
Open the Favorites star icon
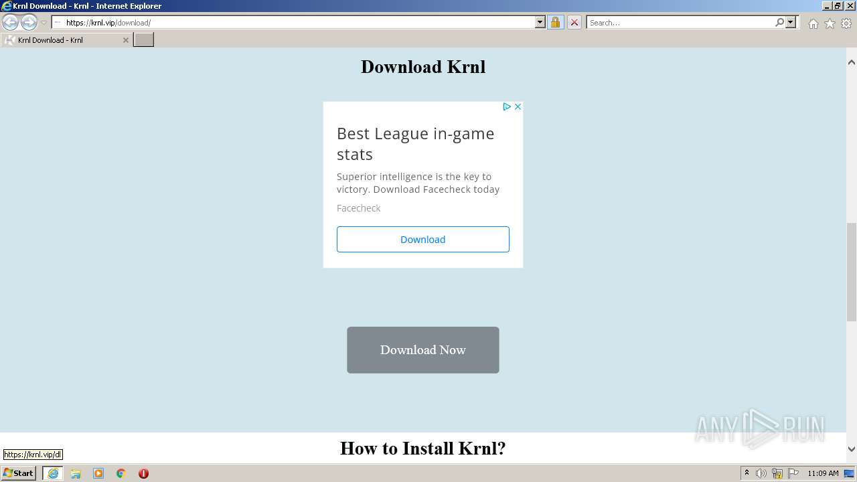pyautogui.click(x=830, y=23)
